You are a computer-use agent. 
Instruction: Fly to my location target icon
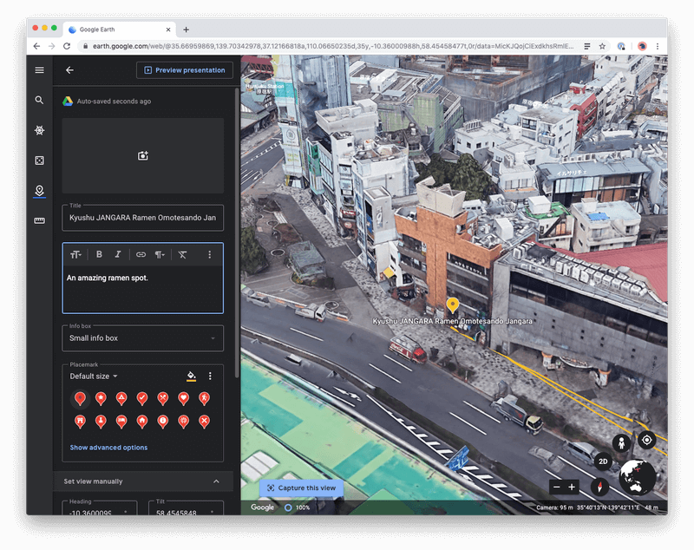coord(646,440)
